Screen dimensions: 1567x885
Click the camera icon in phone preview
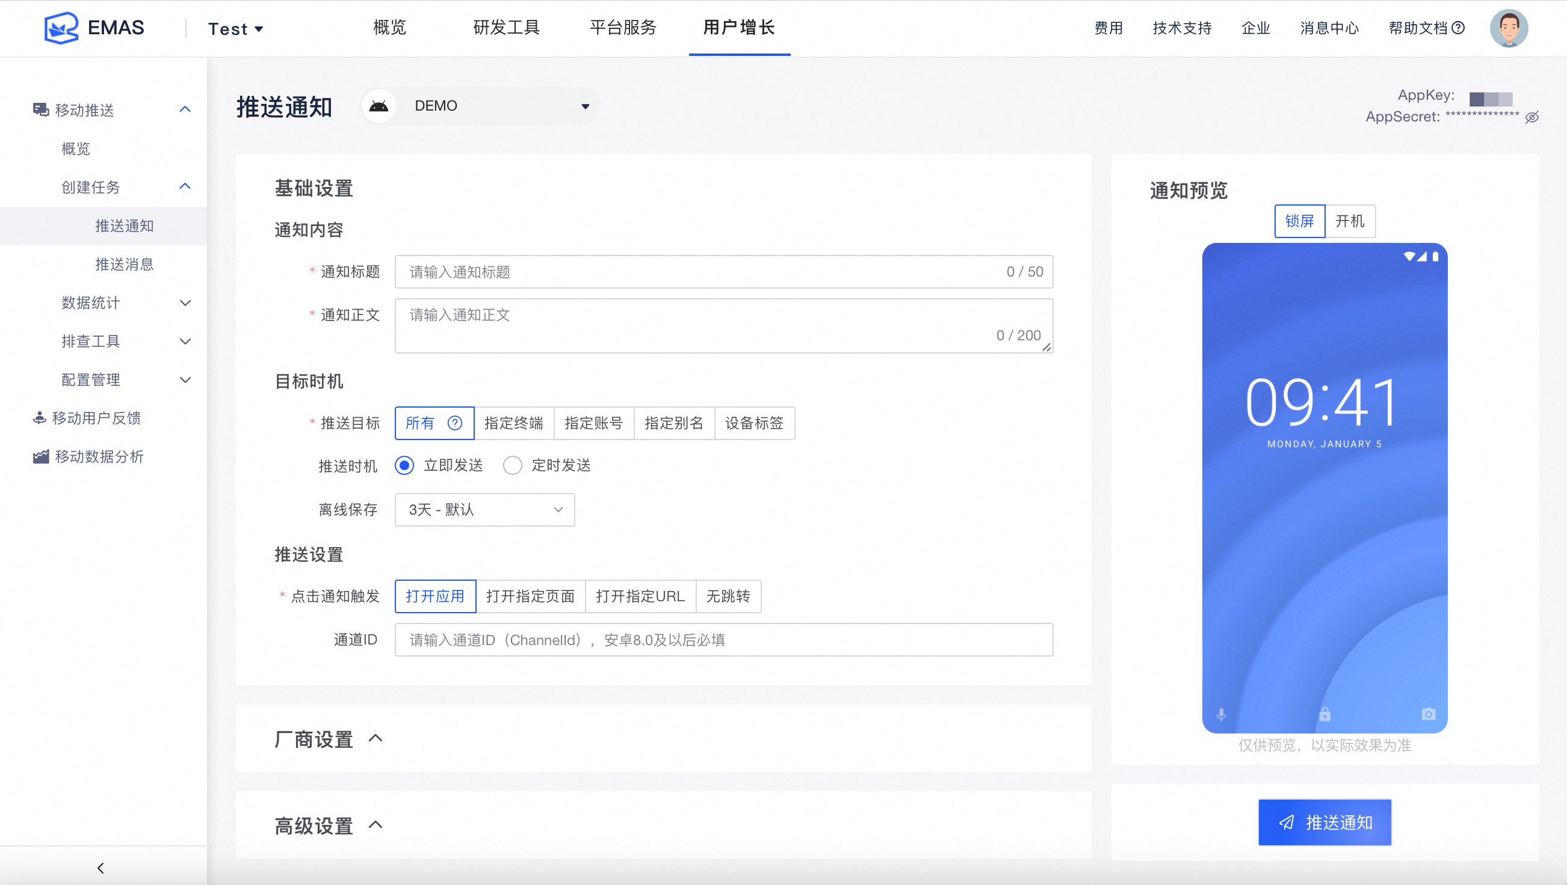point(1429,714)
